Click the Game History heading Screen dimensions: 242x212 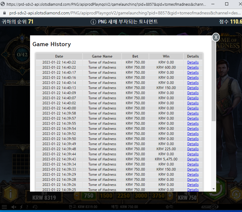point(52,44)
